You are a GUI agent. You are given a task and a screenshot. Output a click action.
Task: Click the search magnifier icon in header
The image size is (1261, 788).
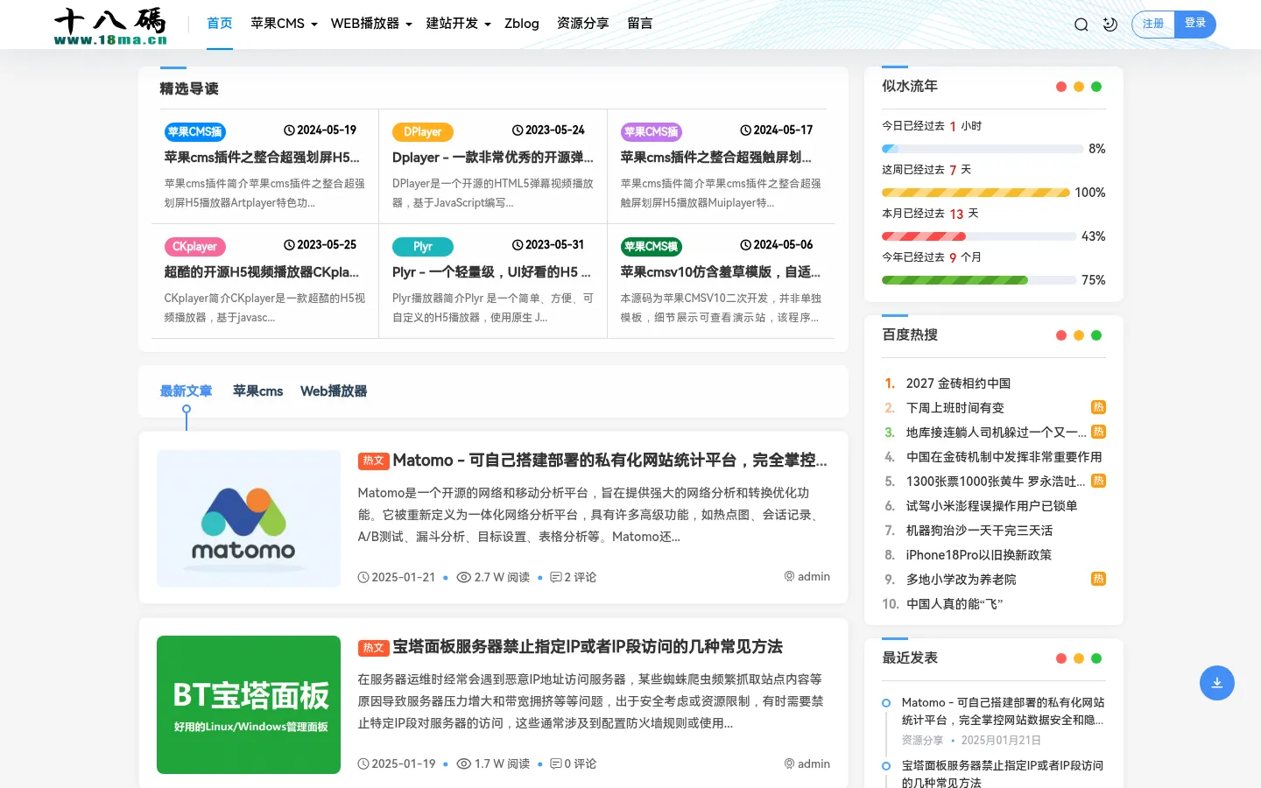tap(1081, 25)
